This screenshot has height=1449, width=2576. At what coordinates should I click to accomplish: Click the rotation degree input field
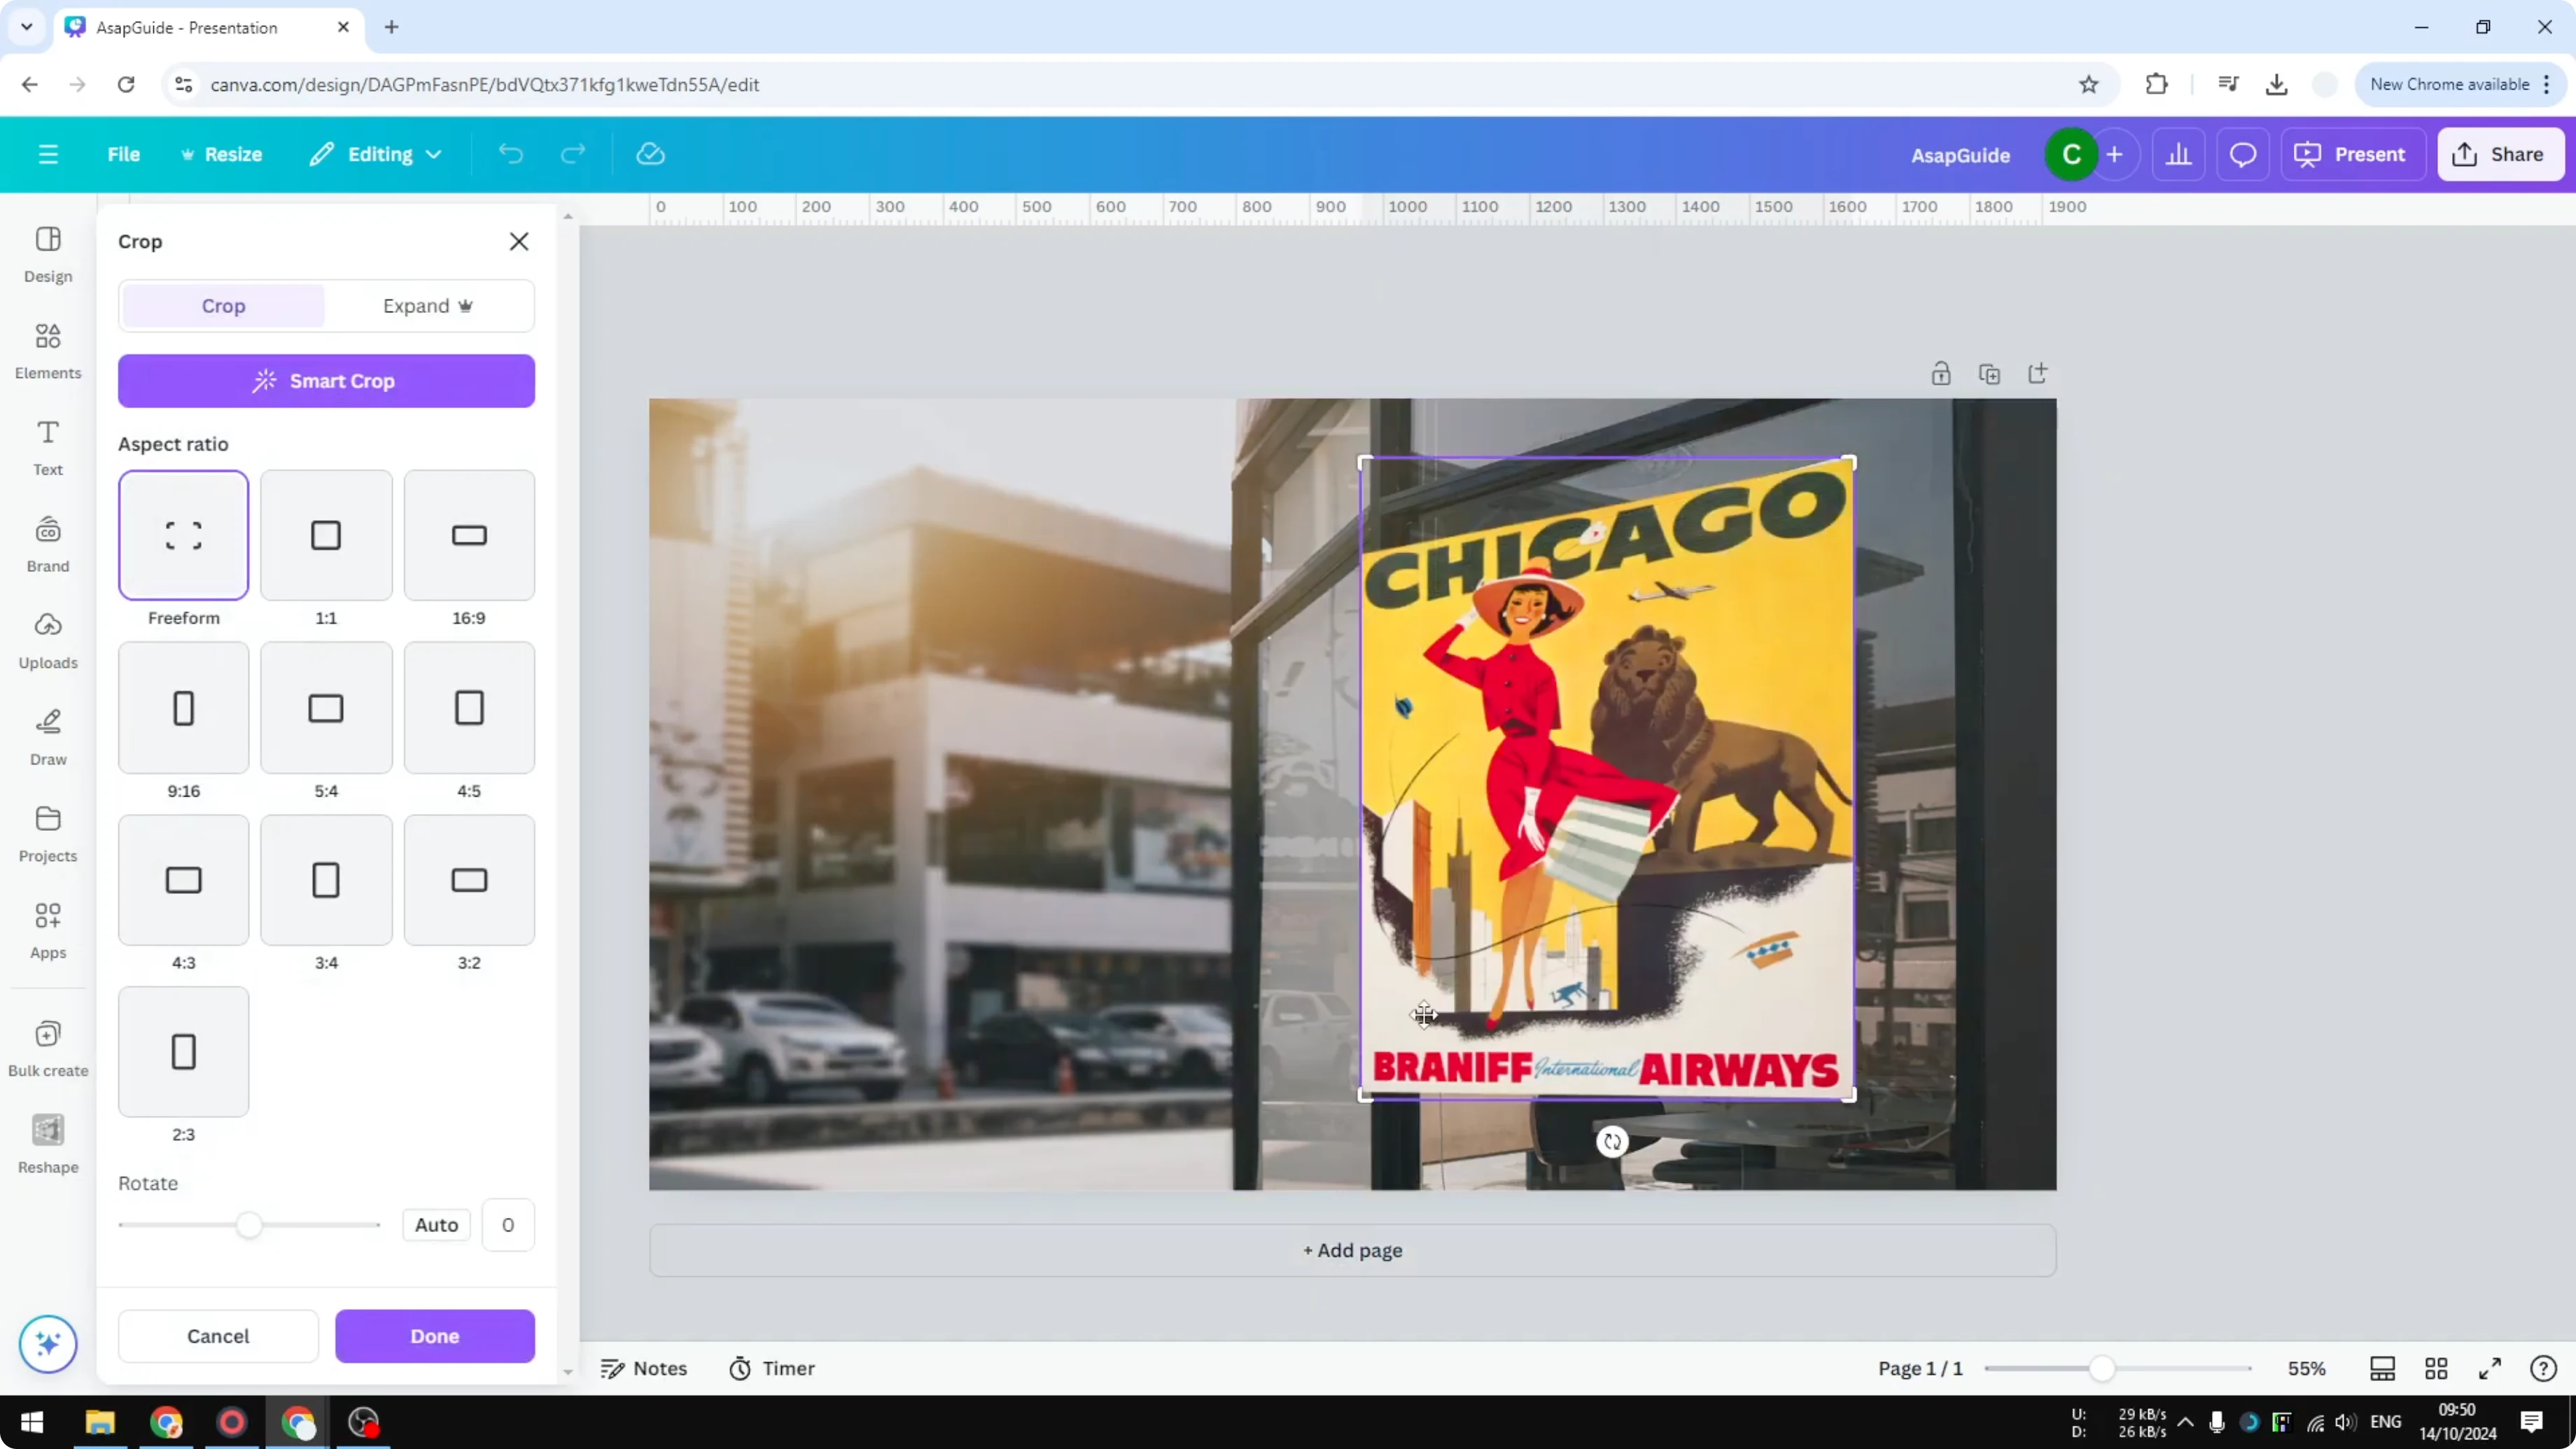[507, 1224]
